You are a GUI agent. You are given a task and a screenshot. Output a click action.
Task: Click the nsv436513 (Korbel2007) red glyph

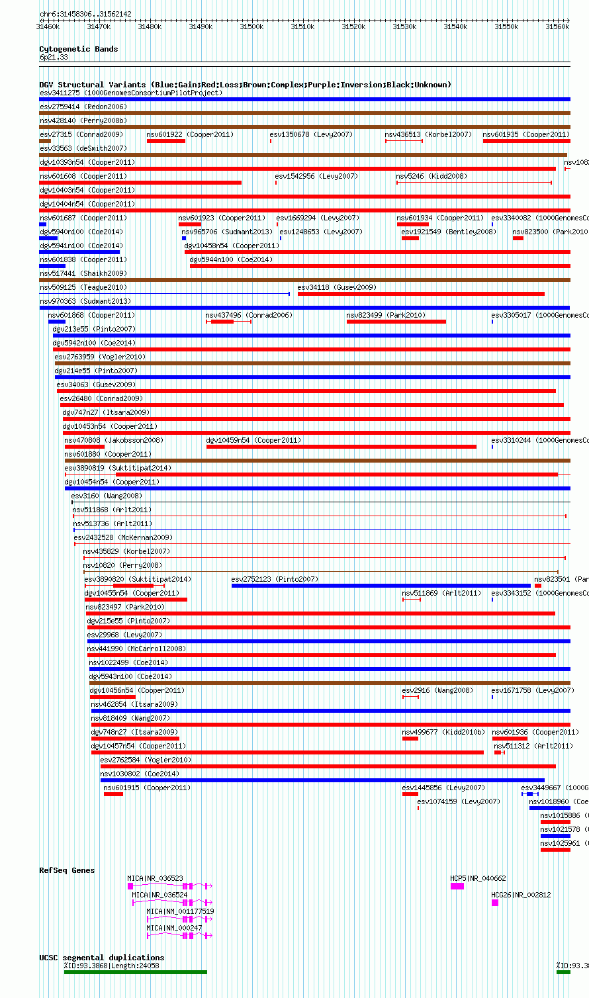(x=404, y=141)
